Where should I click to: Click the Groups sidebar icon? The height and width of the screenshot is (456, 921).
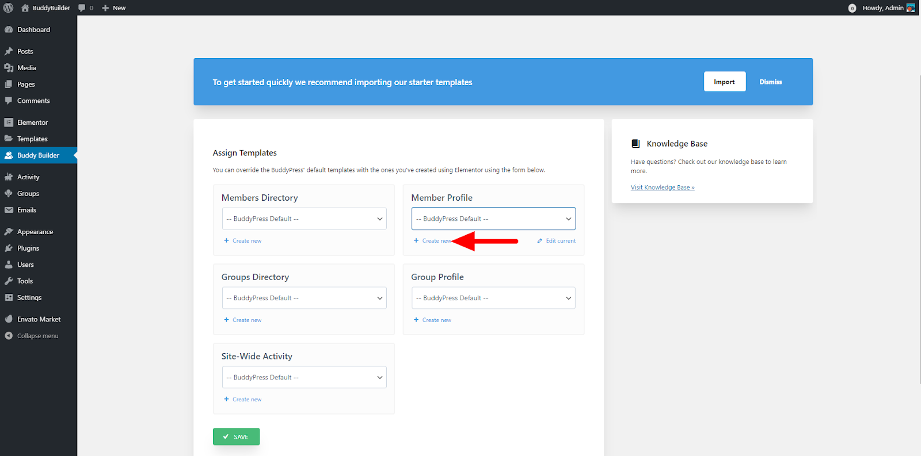tap(9, 194)
